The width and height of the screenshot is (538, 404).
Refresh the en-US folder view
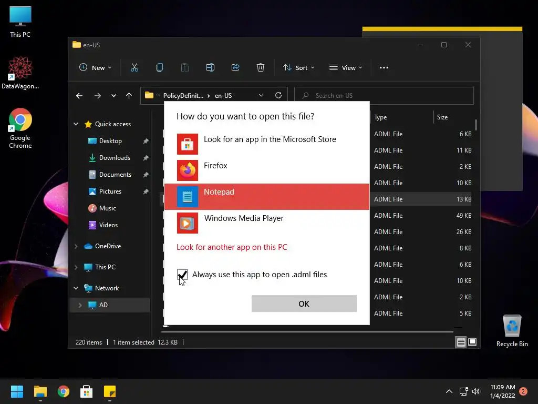point(278,96)
